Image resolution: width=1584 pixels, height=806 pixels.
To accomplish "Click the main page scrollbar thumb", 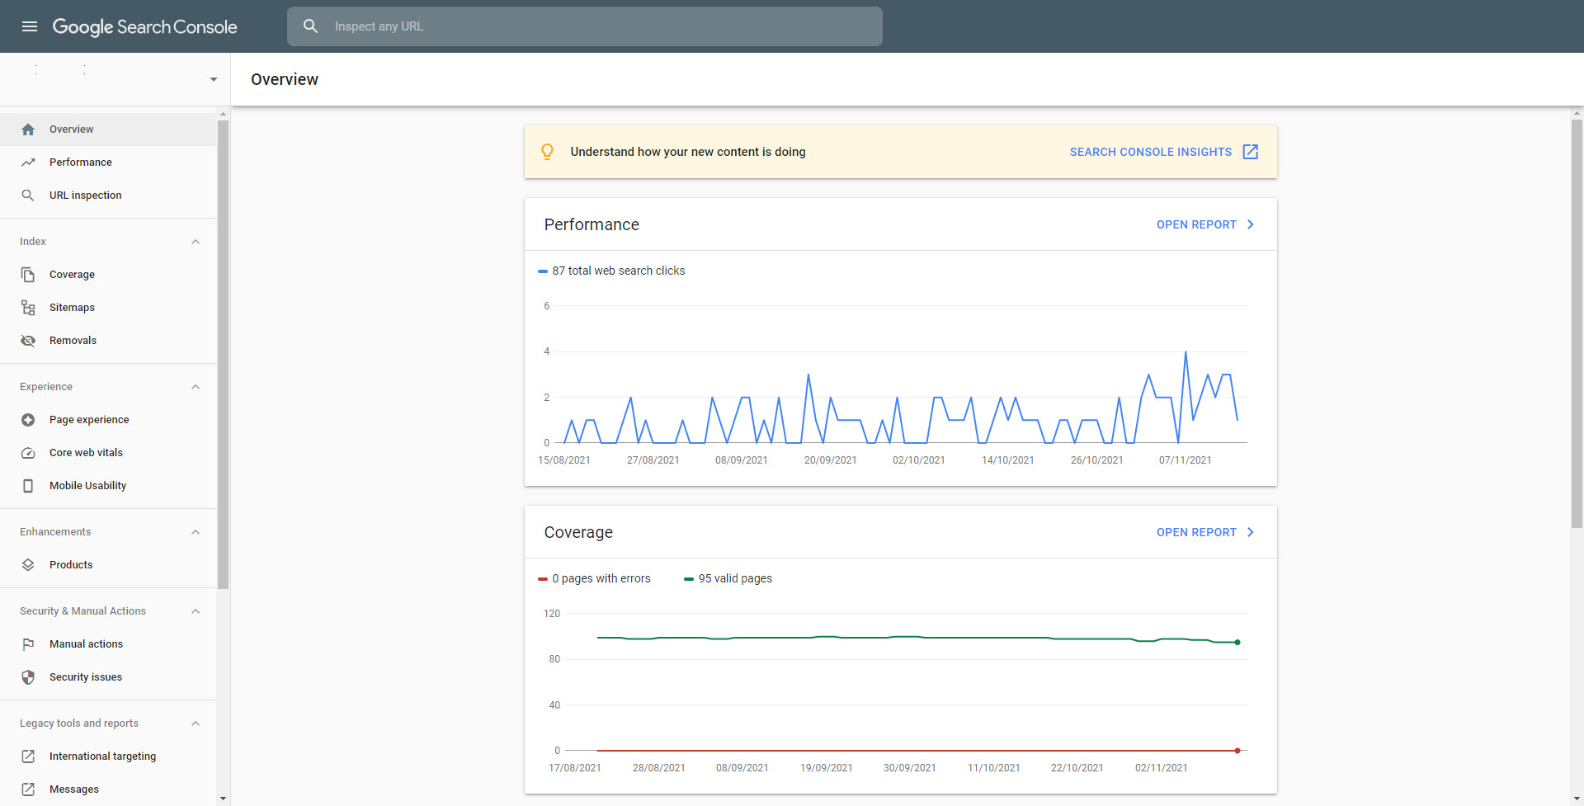I will tap(1577, 324).
